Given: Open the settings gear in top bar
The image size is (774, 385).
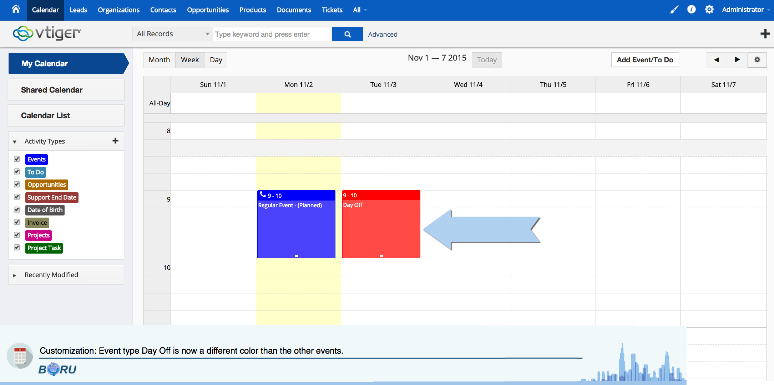Looking at the screenshot, I should pyautogui.click(x=709, y=10).
